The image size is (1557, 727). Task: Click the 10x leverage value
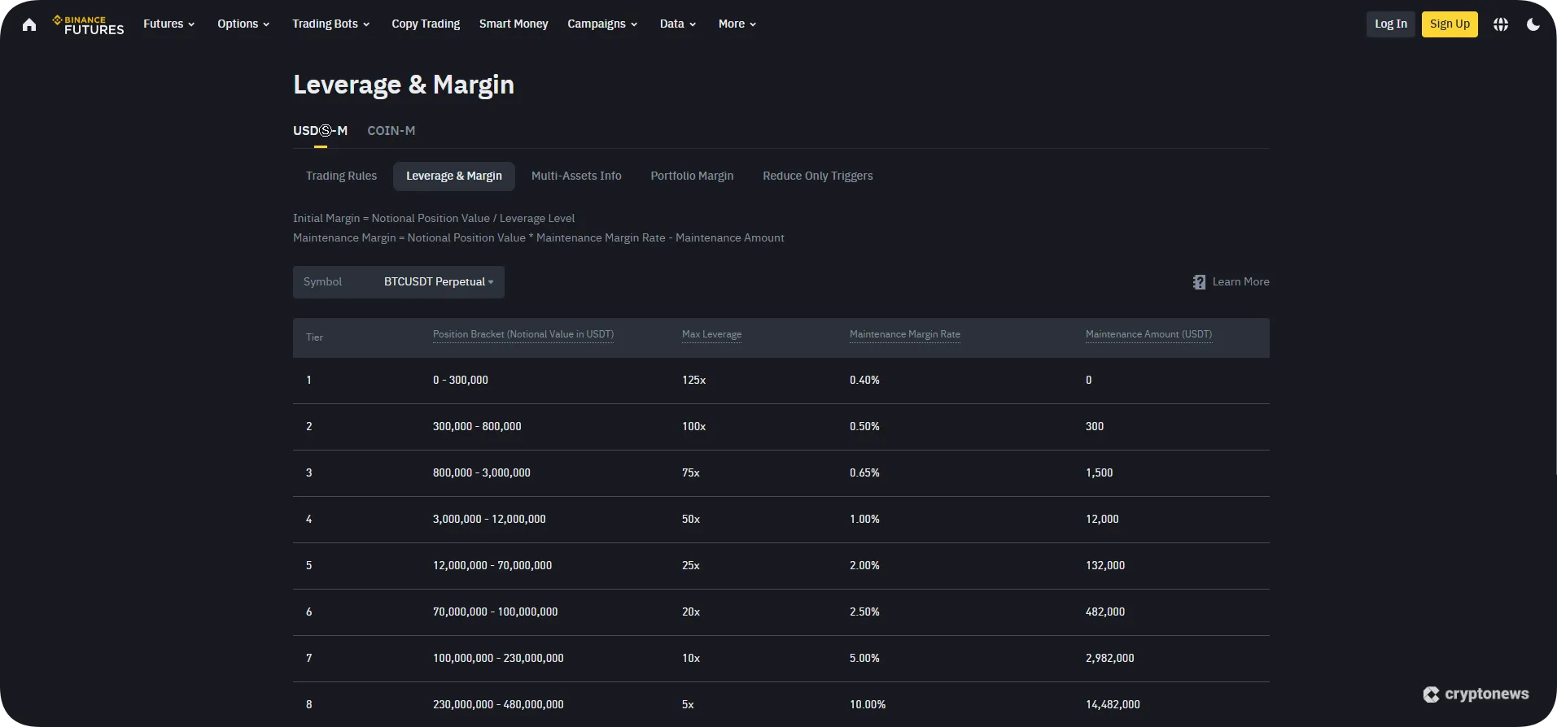(x=691, y=659)
